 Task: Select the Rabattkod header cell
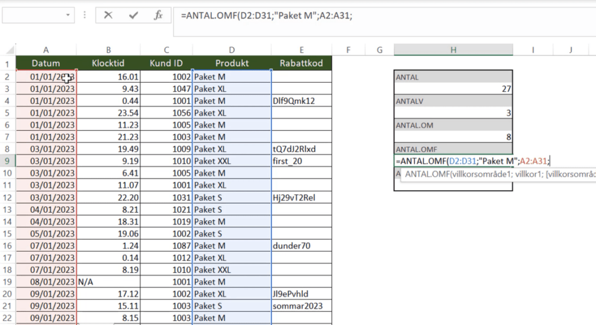pyautogui.click(x=301, y=63)
